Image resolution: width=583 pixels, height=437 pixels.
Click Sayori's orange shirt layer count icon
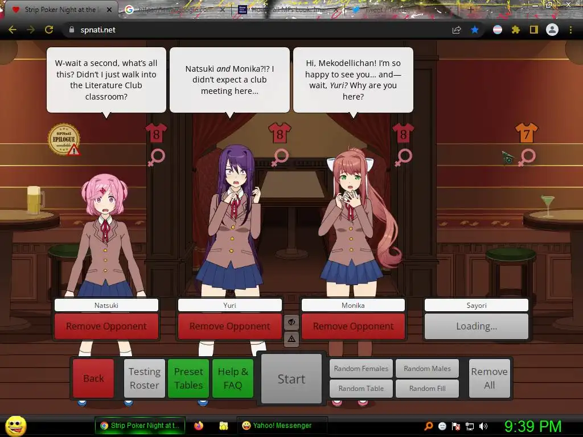(x=527, y=133)
